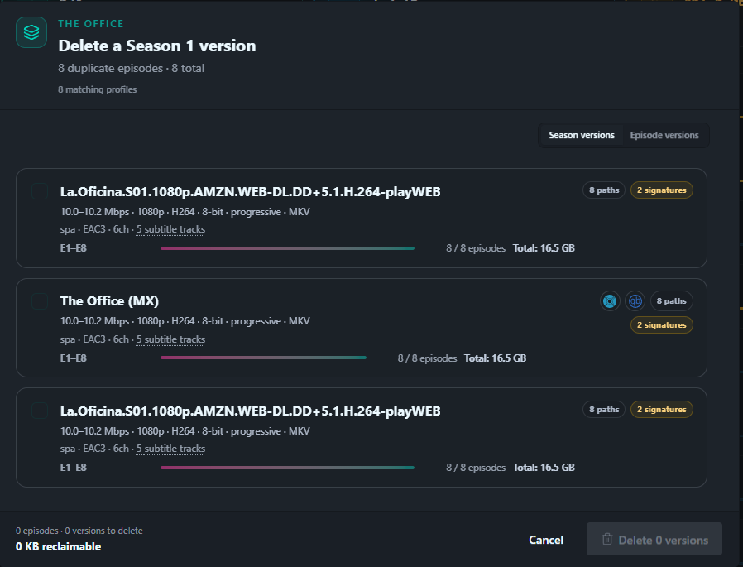Screen dimensions: 743x567
Task: Click the episode coverage bar on The Office (MX)
Action: 263,358
